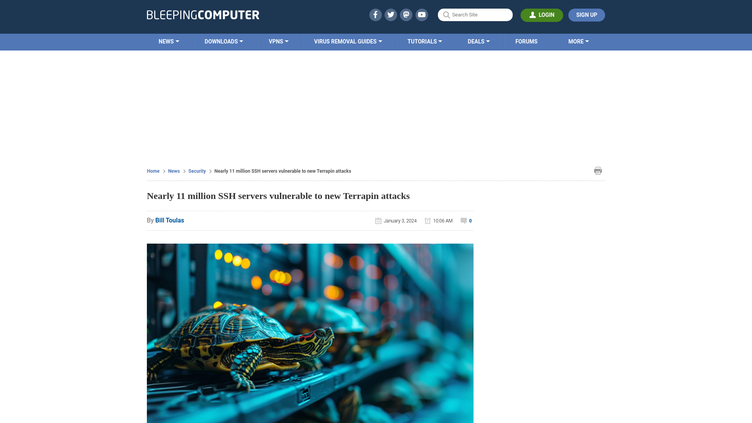Open the YouTube social media icon
This screenshot has height=423, width=752.
click(x=422, y=14)
